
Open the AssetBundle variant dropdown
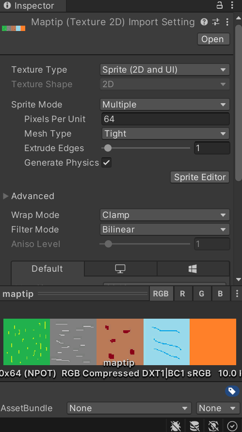[x=217, y=408]
